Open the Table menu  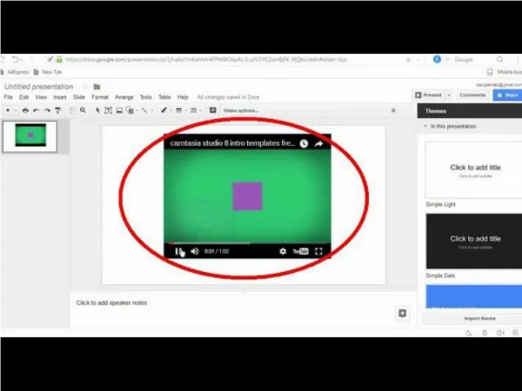click(164, 97)
